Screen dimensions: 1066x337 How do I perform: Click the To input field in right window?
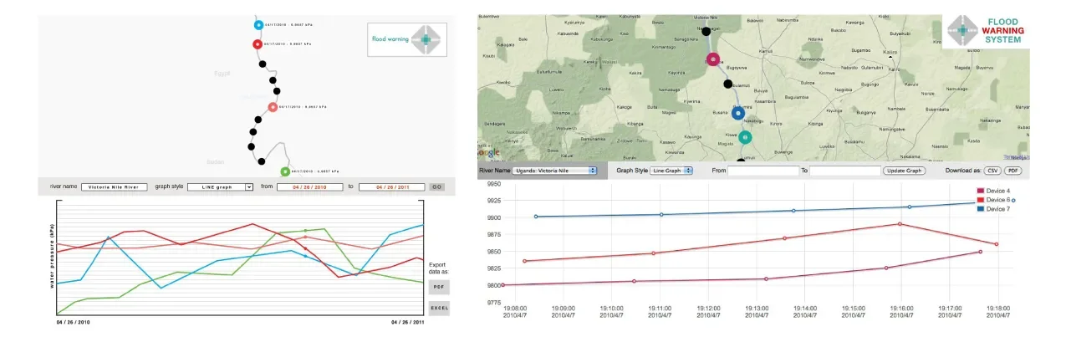coord(845,171)
